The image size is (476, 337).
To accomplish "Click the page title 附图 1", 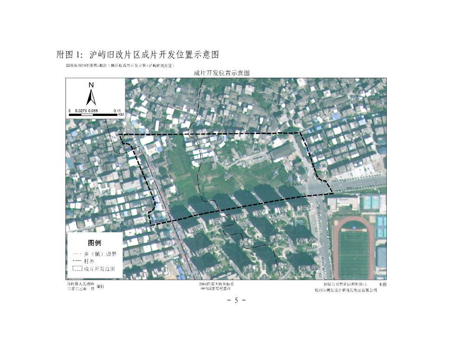I will tap(69, 55).
